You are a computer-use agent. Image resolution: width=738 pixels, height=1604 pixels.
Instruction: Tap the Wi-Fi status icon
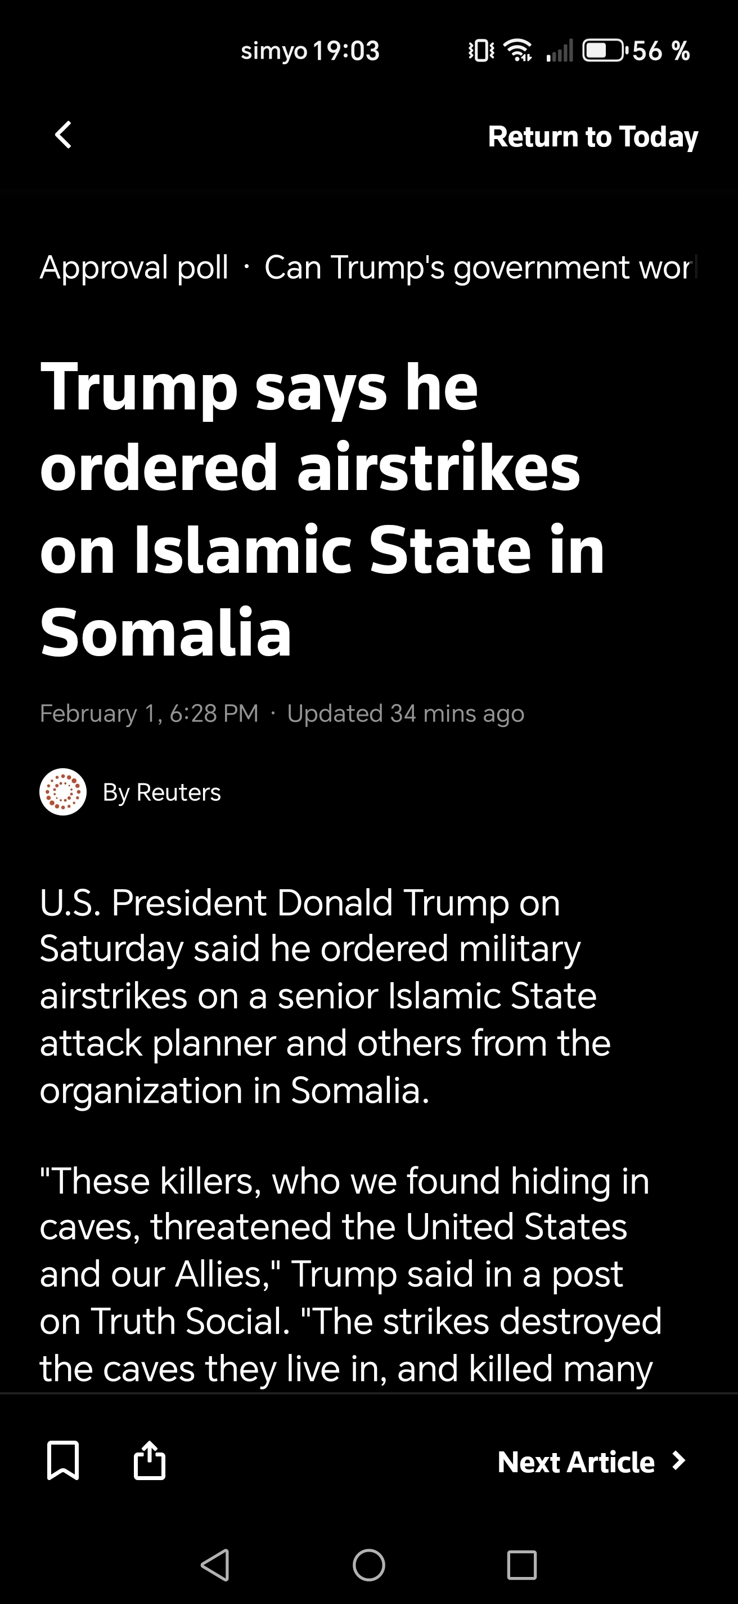click(517, 51)
